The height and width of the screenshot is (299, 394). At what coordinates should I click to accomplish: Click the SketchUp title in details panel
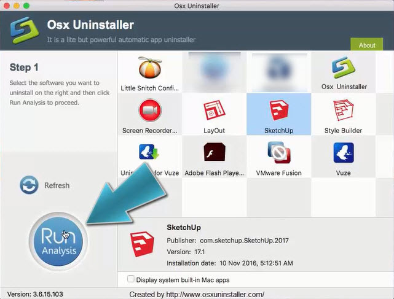point(184,227)
